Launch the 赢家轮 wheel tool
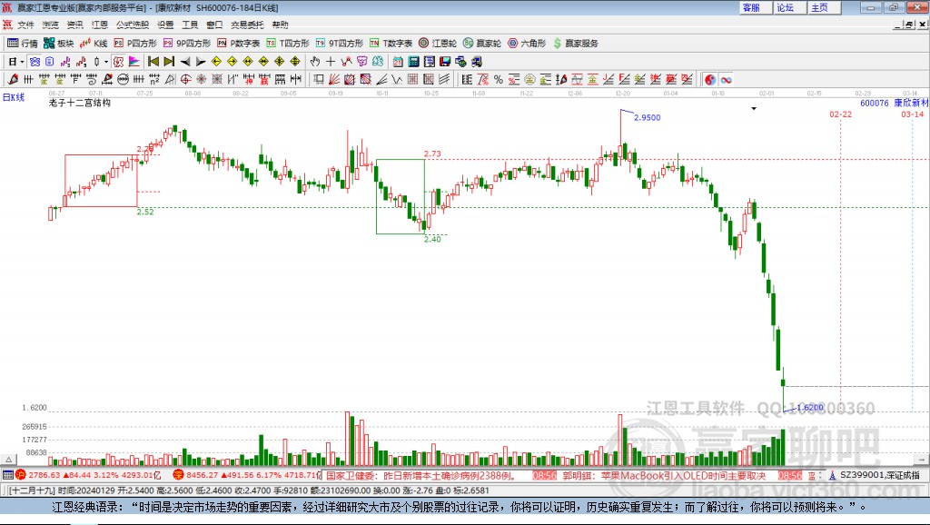 482,44
